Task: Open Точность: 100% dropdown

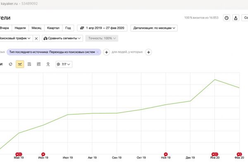Action: (x=102, y=38)
